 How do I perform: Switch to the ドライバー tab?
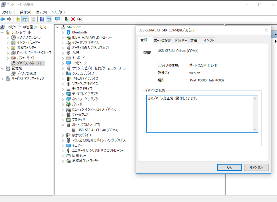[x=181, y=40]
